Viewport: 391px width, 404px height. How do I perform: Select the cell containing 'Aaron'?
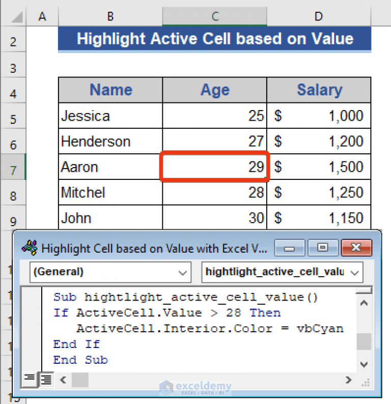coord(110,167)
